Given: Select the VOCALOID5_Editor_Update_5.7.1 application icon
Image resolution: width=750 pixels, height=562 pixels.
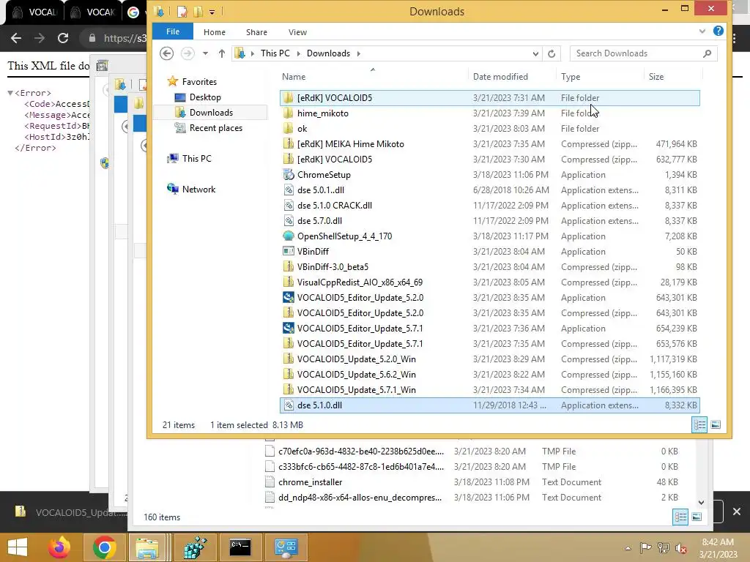Looking at the screenshot, I should tap(288, 329).
